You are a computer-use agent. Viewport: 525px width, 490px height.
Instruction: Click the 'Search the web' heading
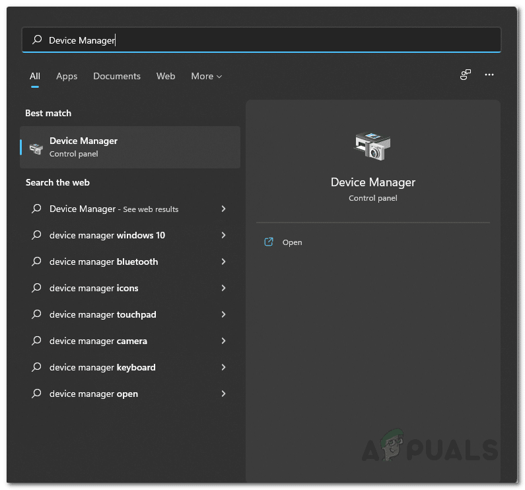coord(57,182)
